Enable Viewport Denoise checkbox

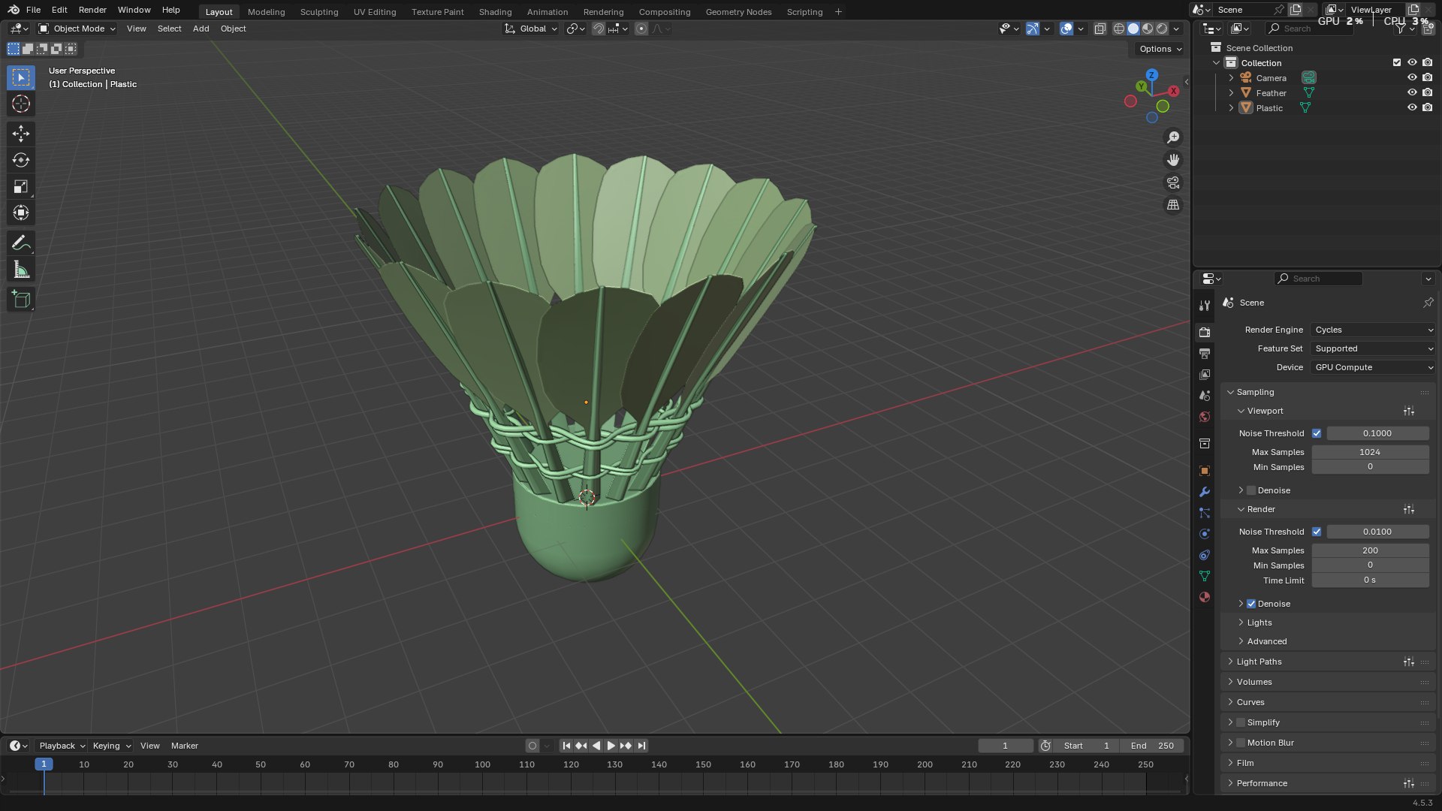[x=1251, y=490]
